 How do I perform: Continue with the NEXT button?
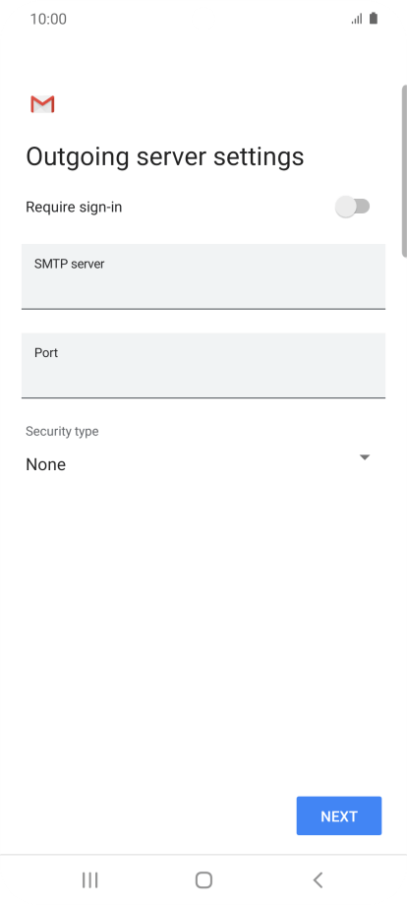[x=339, y=816]
